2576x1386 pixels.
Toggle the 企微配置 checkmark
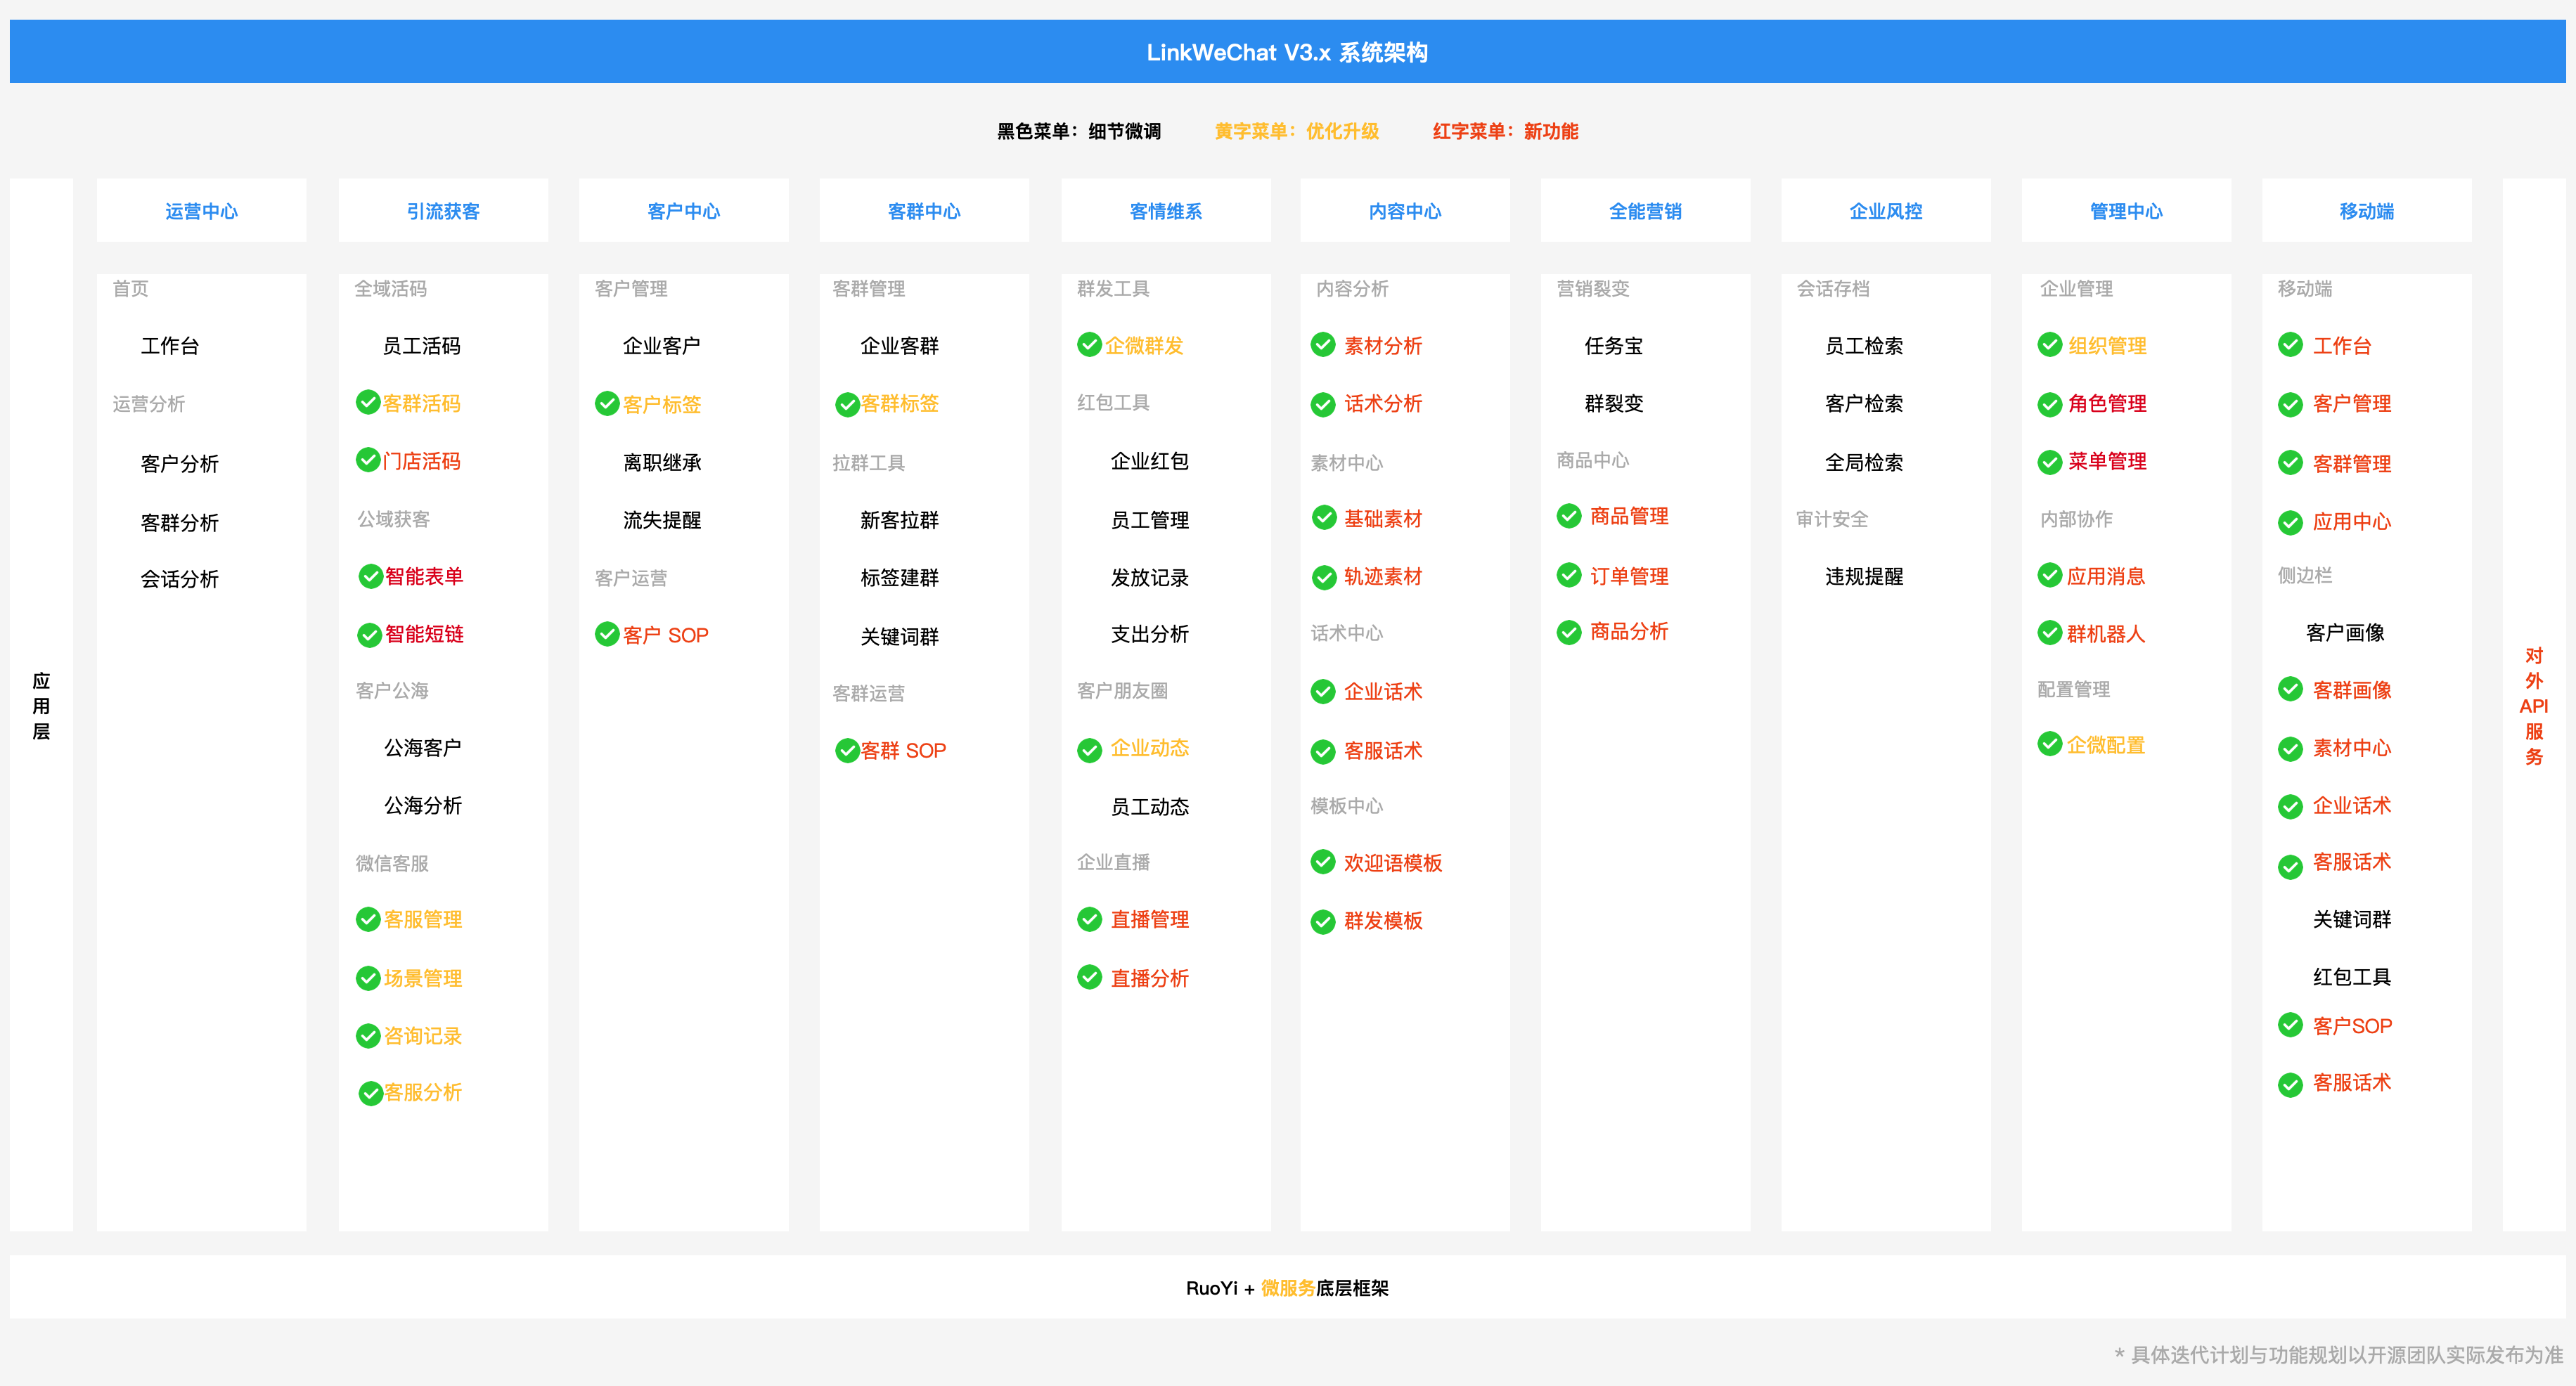2050,744
